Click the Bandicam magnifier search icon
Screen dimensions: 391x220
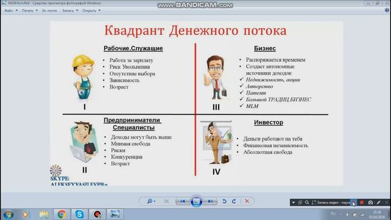click(307, 202)
